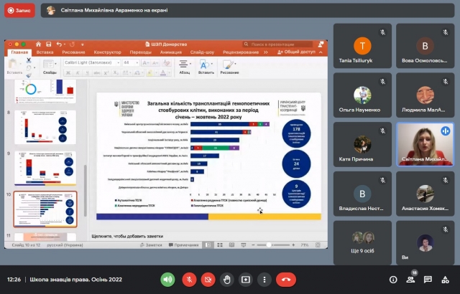
Task: Undo with the curved arrow icon
Action: [x=59, y=44]
